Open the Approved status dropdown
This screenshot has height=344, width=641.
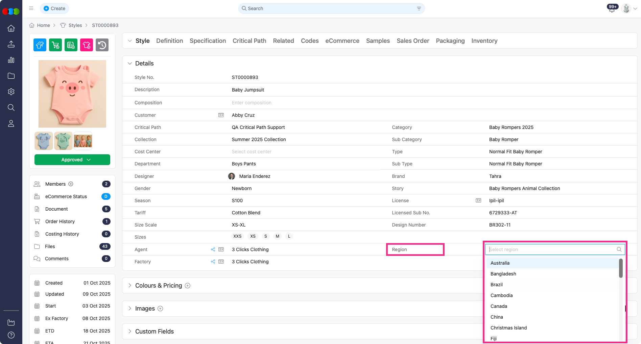coord(72,160)
